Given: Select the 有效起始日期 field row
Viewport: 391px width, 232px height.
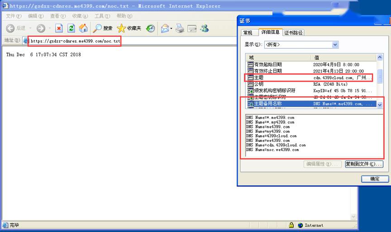Looking at the screenshot, I should coord(311,64).
